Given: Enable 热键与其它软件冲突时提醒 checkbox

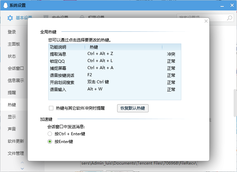Looking at the screenshot, I should pyautogui.click(x=51, y=108).
